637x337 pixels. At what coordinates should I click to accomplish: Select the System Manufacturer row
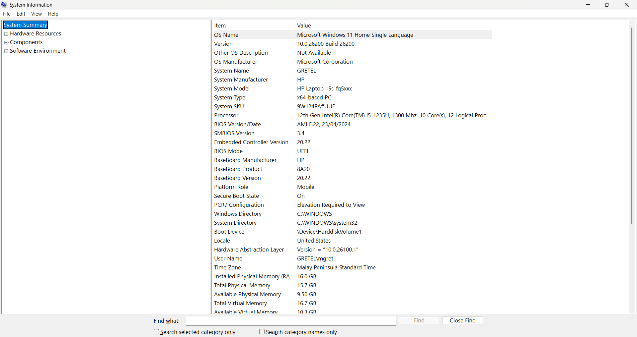352,80
